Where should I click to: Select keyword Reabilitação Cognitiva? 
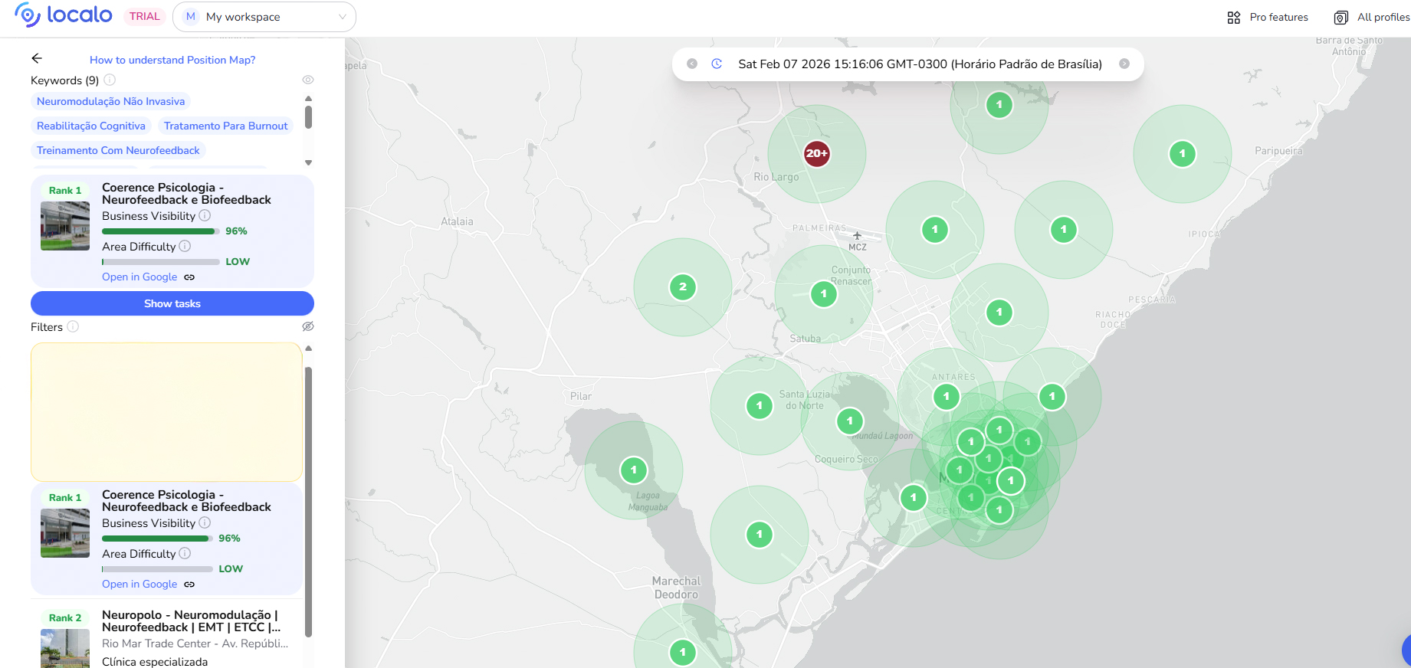91,126
